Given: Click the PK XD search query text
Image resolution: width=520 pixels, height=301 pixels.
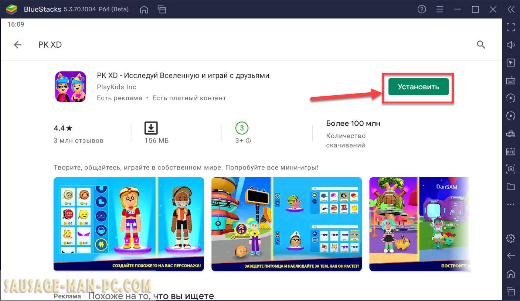Looking at the screenshot, I should (50, 45).
